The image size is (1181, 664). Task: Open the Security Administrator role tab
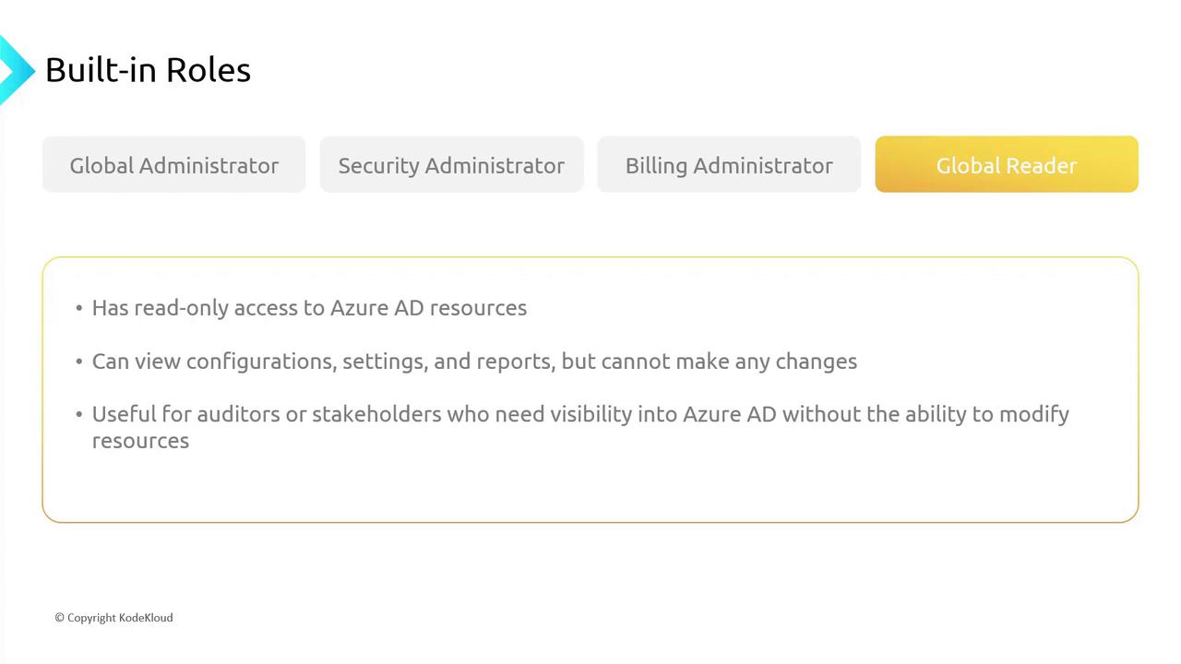coord(451,165)
